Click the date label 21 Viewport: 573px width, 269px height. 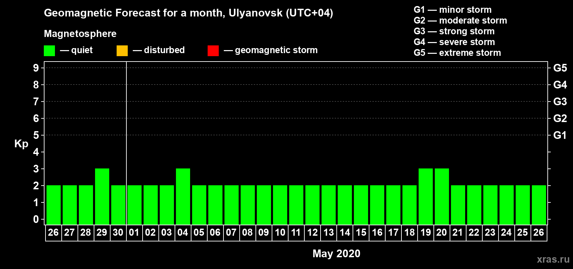tap(458, 233)
